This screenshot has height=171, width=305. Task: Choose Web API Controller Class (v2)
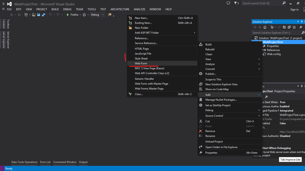click(x=162, y=73)
